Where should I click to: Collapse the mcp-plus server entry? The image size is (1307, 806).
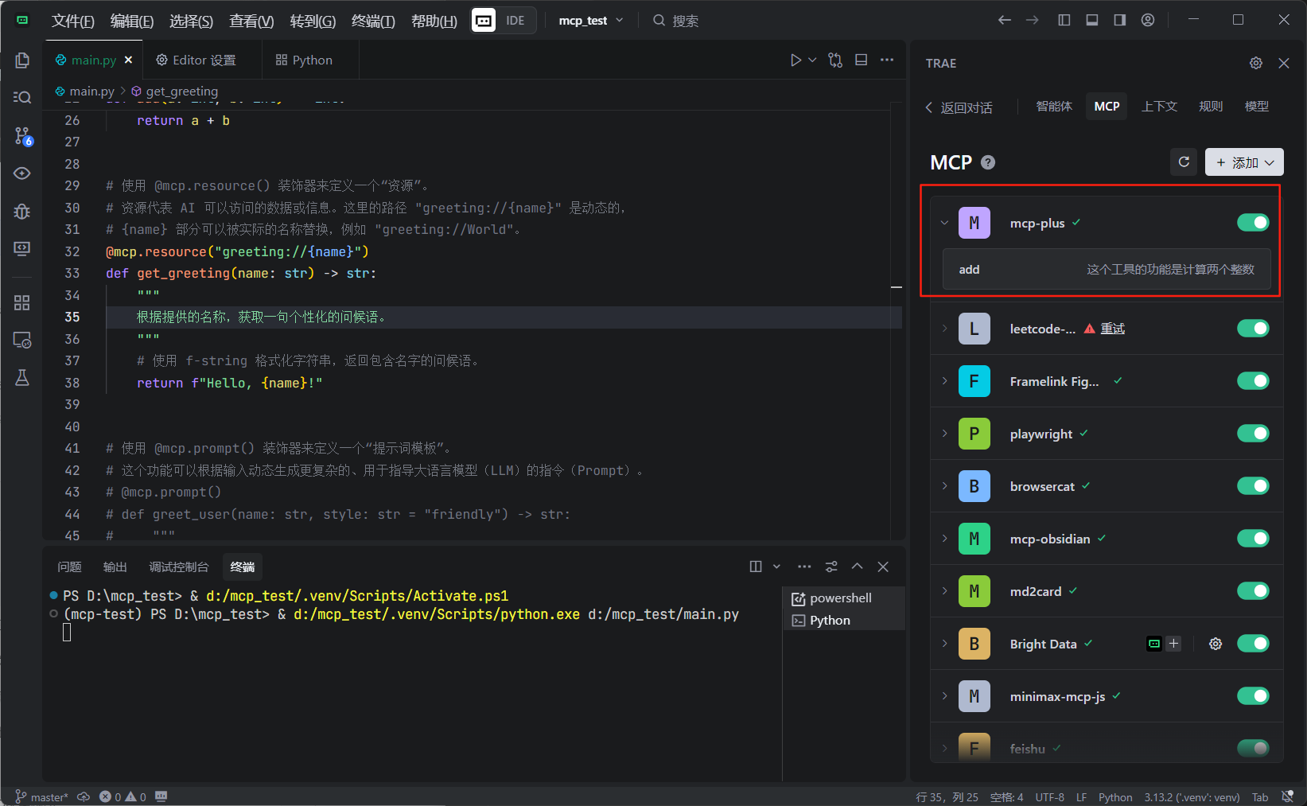point(945,223)
